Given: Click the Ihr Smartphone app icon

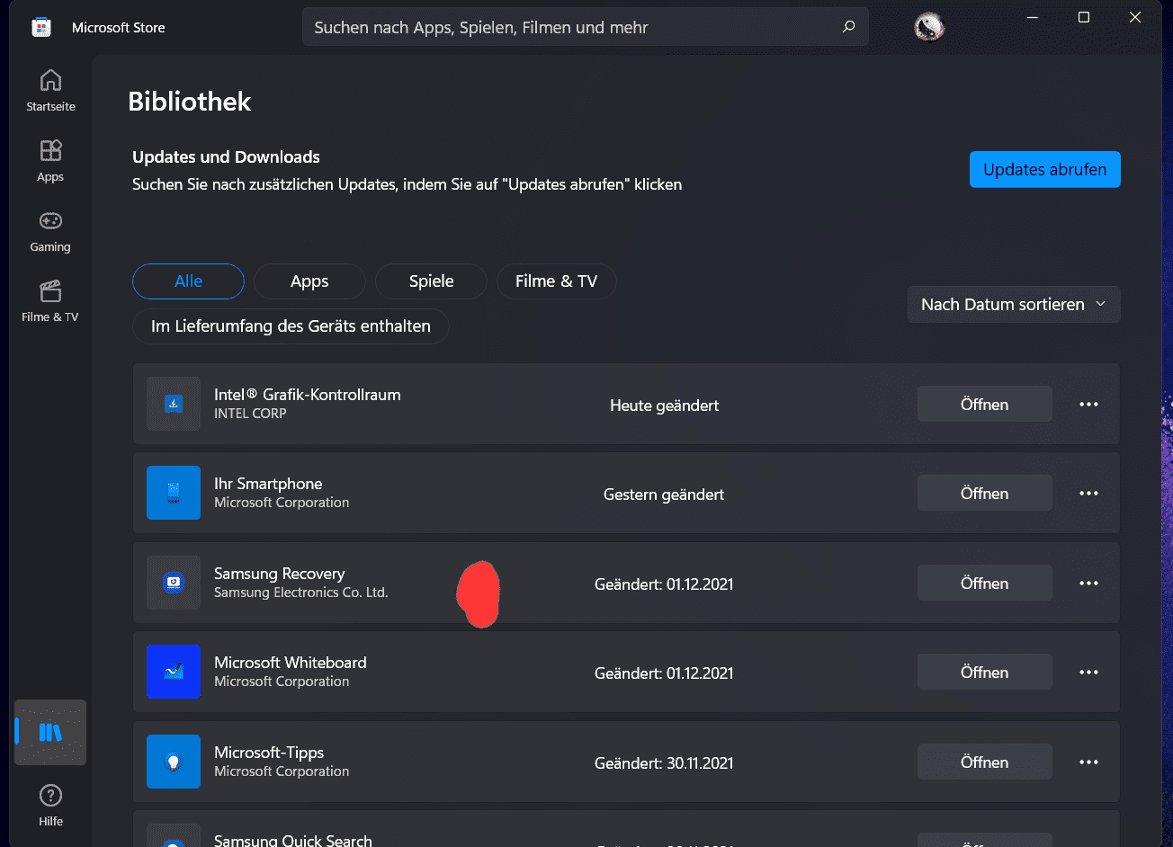Looking at the screenshot, I should (x=174, y=493).
